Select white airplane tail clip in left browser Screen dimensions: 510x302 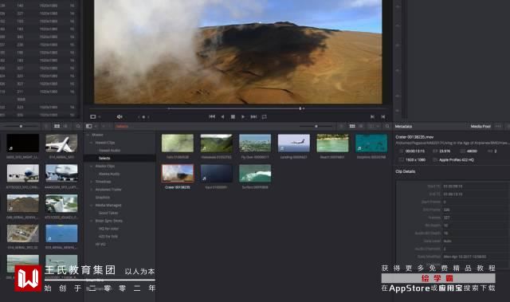tap(61, 143)
